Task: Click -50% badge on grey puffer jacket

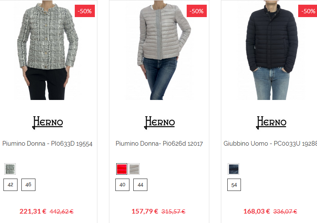Action: pos(197,11)
